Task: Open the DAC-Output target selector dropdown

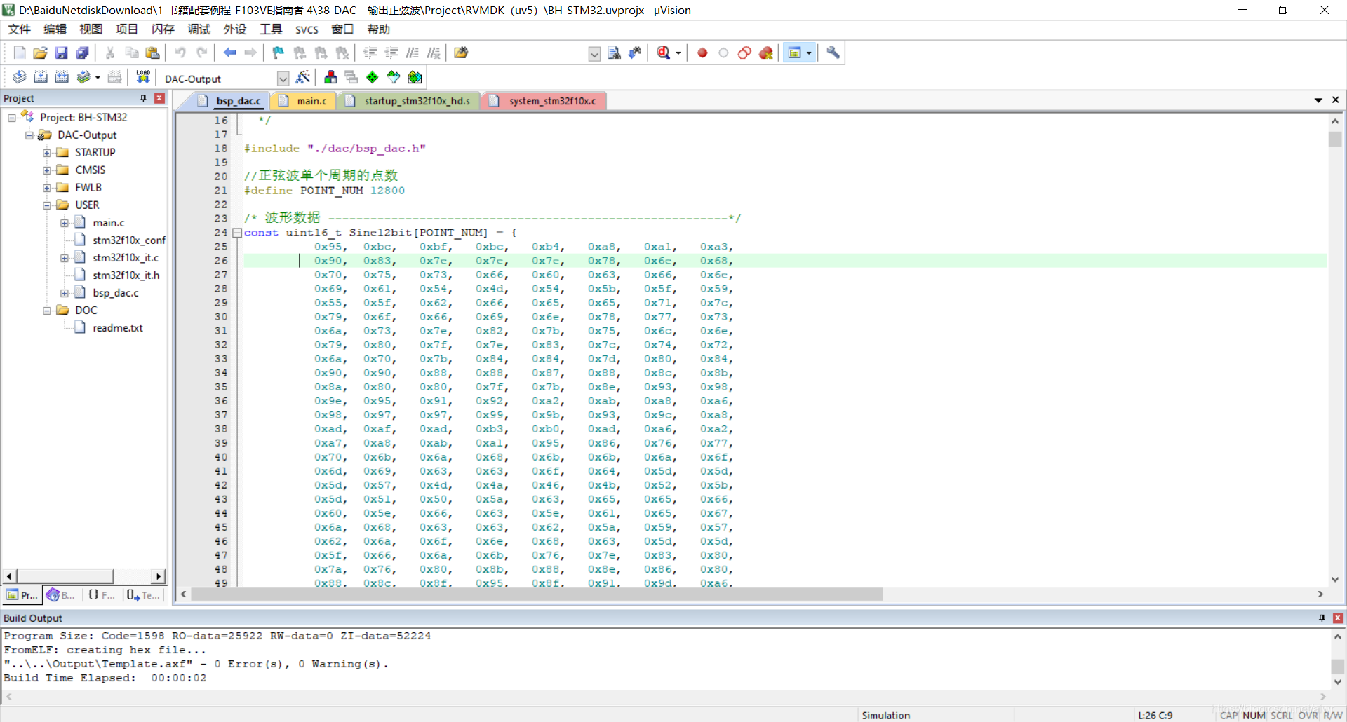Action: (x=283, y=79)
